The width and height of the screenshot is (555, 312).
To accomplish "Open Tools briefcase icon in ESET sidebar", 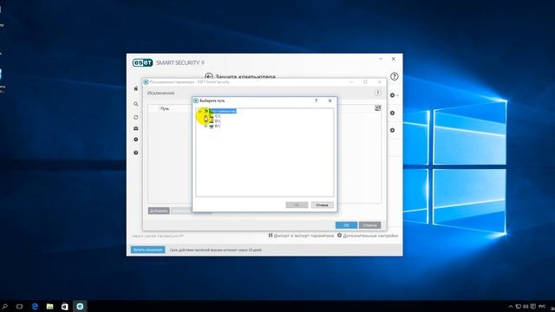I will (136, 128).
